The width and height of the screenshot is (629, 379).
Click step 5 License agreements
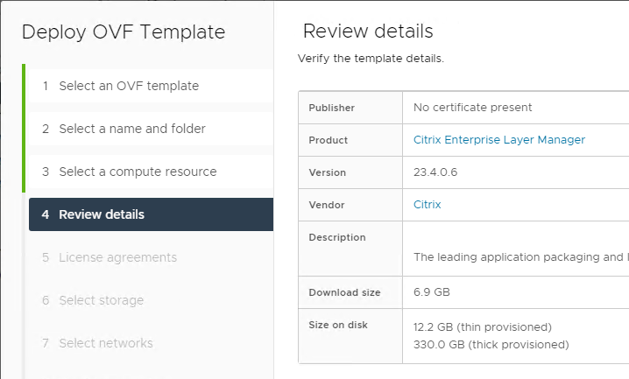(x=151, y=257)
